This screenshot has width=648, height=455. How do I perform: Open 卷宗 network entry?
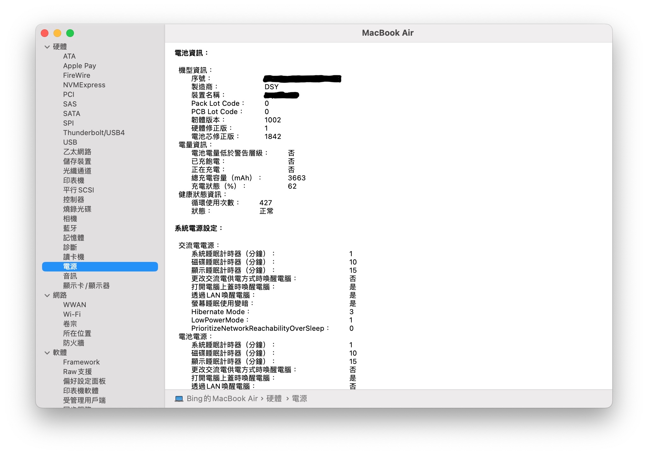(x=70, y=324)
